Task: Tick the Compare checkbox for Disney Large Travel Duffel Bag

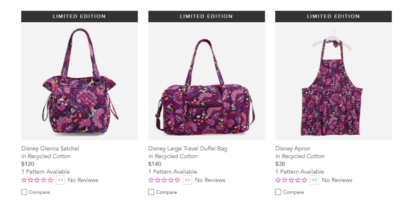Action: click(151, 192)
